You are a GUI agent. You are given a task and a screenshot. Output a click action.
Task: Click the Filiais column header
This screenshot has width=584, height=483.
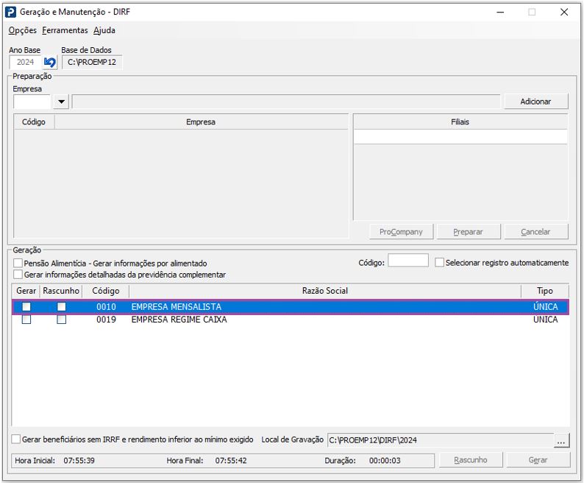tap(460, 122)
